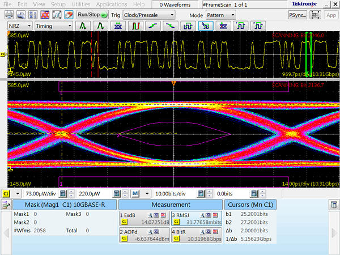The height and width of the screenshot is (255, 340).
Task: Open the Help menu
Action: 139,5
